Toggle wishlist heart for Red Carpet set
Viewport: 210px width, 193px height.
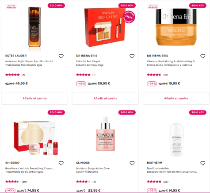pyautogui.click(x=132, y=56)
